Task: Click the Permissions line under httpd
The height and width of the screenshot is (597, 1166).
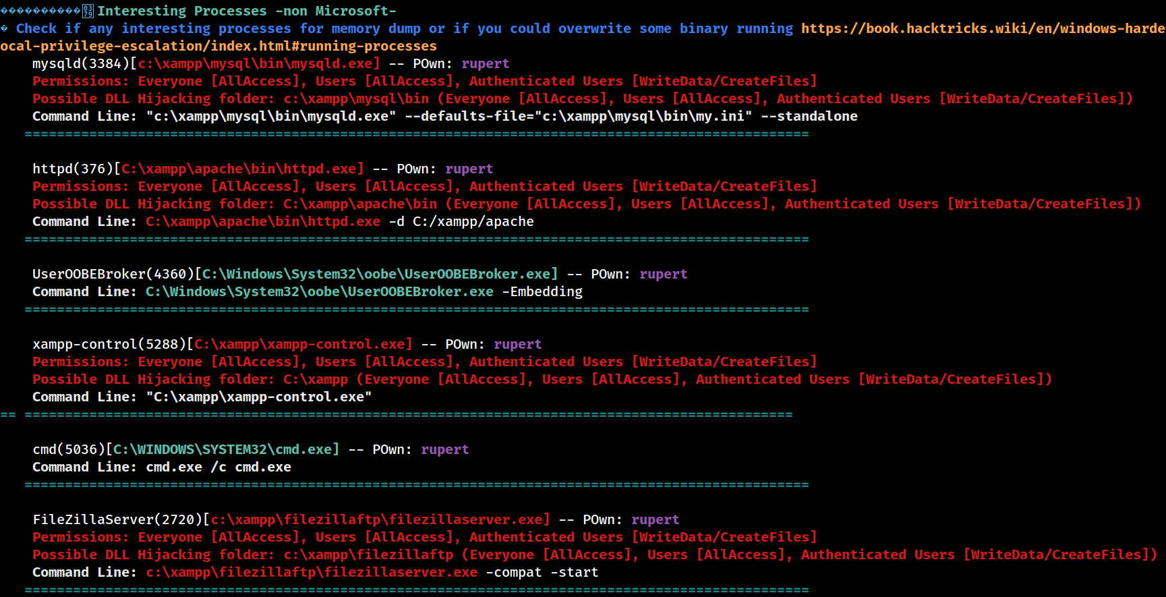Action: pyautogui.click(x=425, y=186)
